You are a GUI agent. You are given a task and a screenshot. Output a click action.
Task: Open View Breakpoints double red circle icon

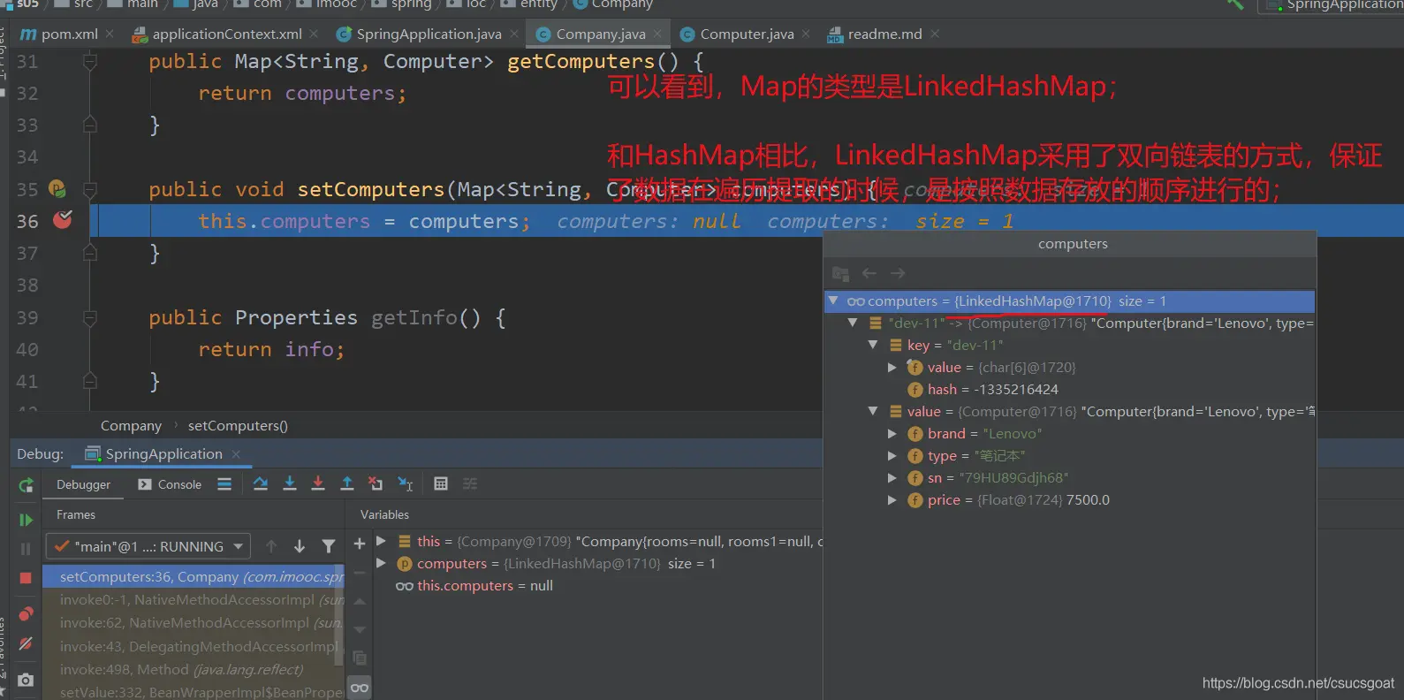pos(26,614)
